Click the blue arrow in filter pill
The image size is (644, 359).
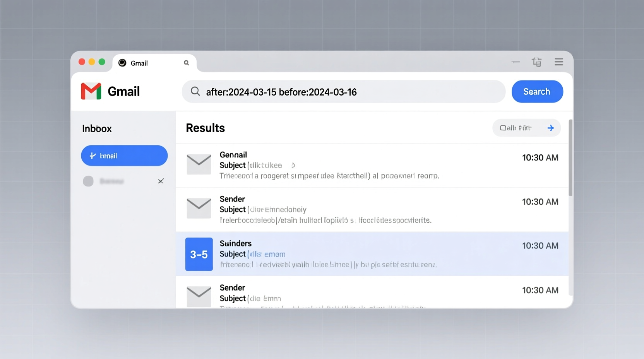click(x=551, y=128)
